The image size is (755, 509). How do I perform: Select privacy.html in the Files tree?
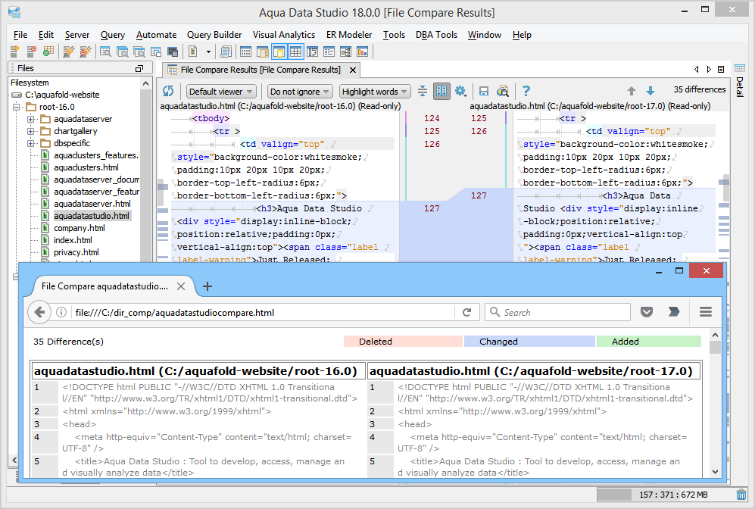(x=76, y=252)
